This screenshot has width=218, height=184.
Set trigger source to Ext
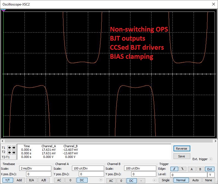[210, 169]
